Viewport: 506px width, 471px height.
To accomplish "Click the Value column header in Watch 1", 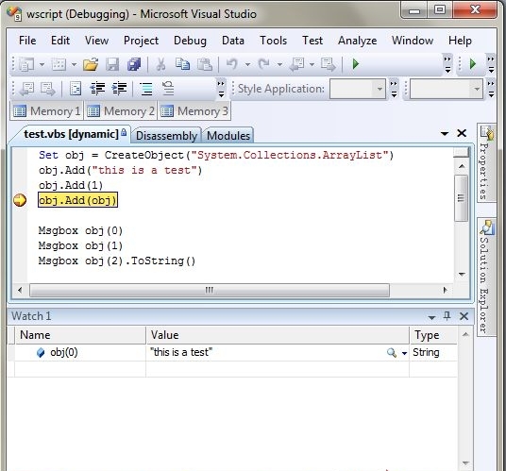I will [278, 335].
